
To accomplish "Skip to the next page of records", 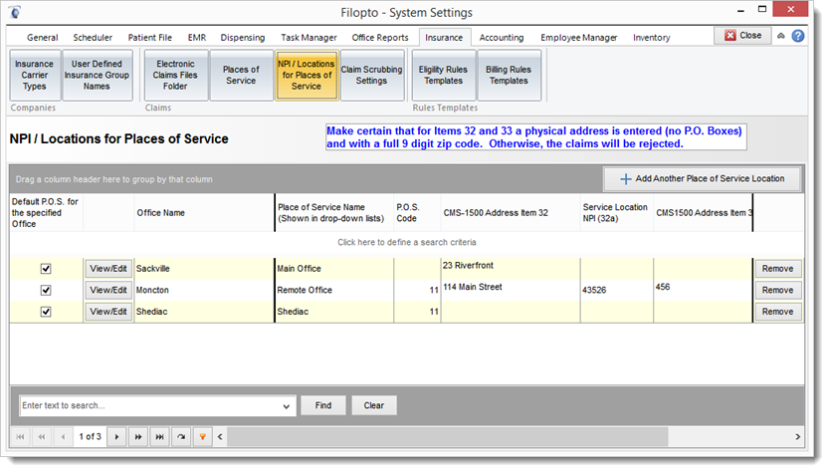I will 138,437.
